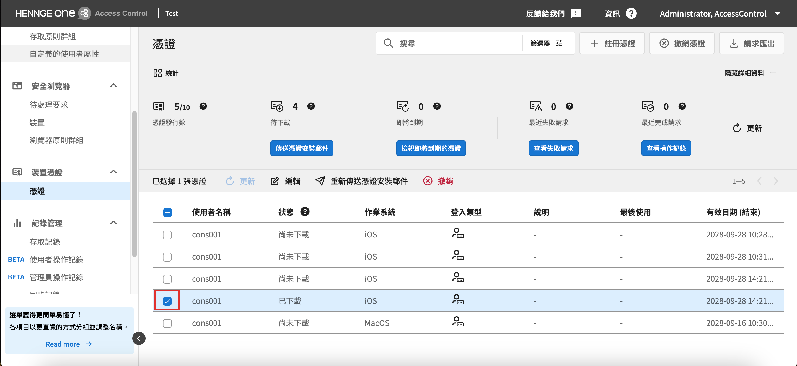Screen dimensions: 797x366
Task: Open the 篩選器 filter sliders icon
Action: click(559, 43)
